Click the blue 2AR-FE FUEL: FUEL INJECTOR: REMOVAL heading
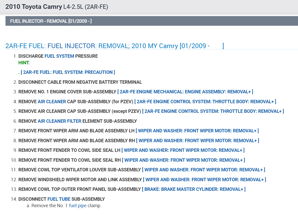Screen dimensions: 298x215 (x=115, y=46)
